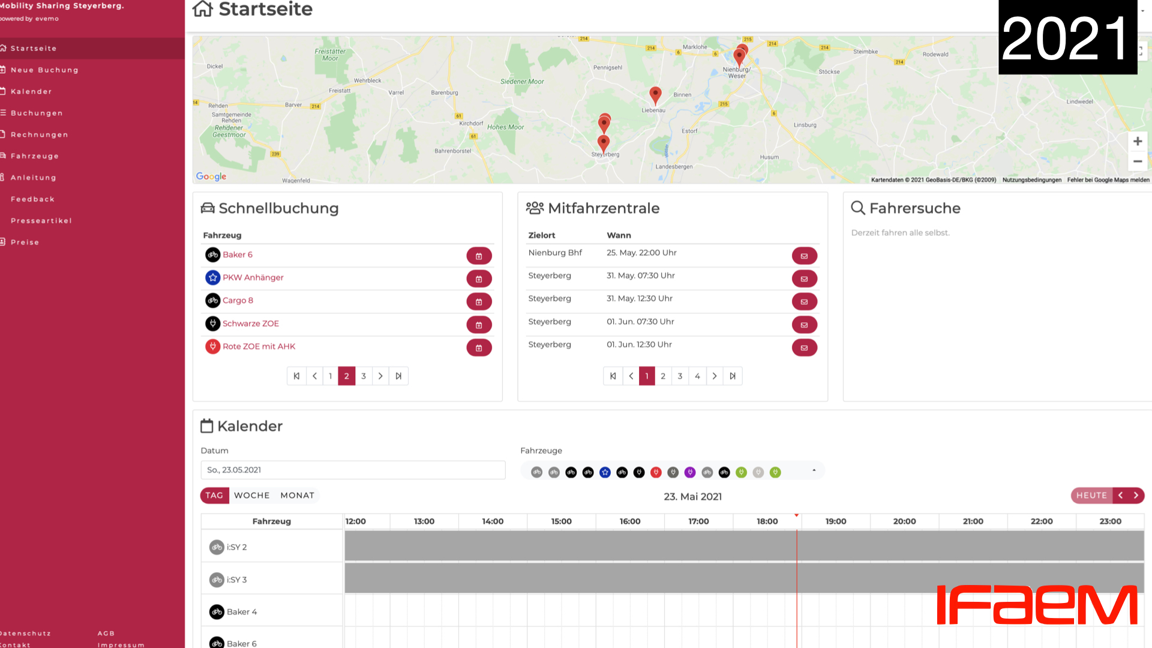The height and width of the screenshot is (648, 1152).
Task: Book the PKW Anhänger quickly
Action: [479, 279]
